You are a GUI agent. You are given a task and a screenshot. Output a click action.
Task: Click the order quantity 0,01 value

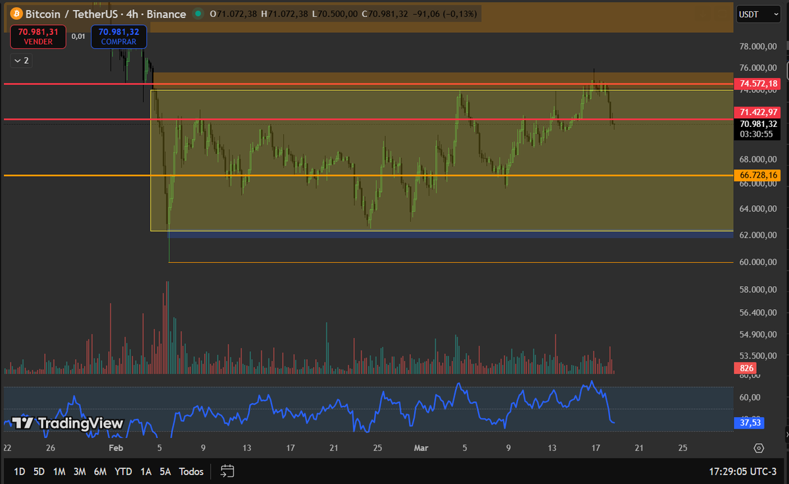click(79, 37)
